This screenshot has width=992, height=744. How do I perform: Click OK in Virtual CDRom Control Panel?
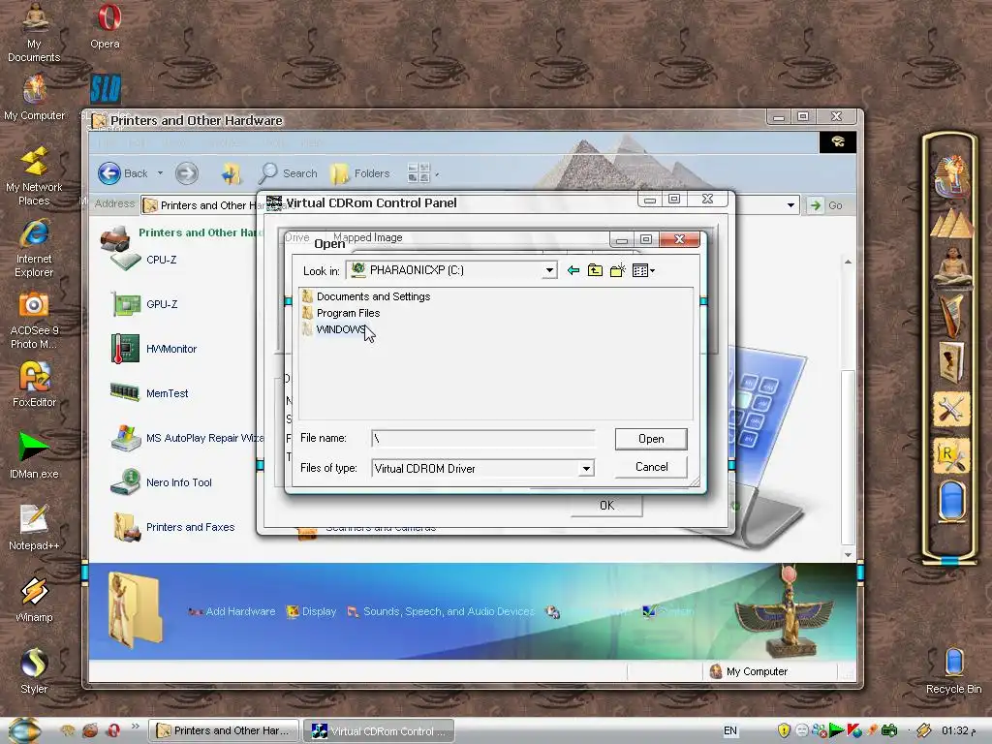click(x=606, y=505)
